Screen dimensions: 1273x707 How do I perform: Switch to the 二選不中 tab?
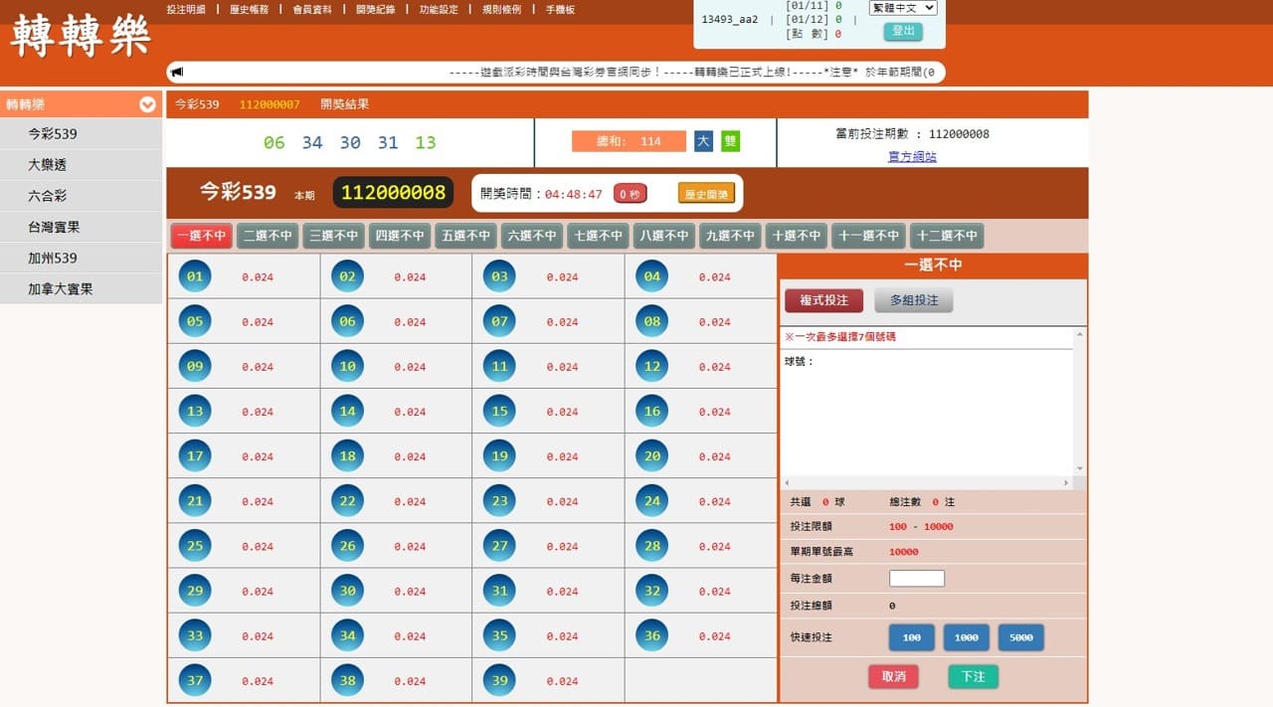pyautogui.click(x=268, y=236)
